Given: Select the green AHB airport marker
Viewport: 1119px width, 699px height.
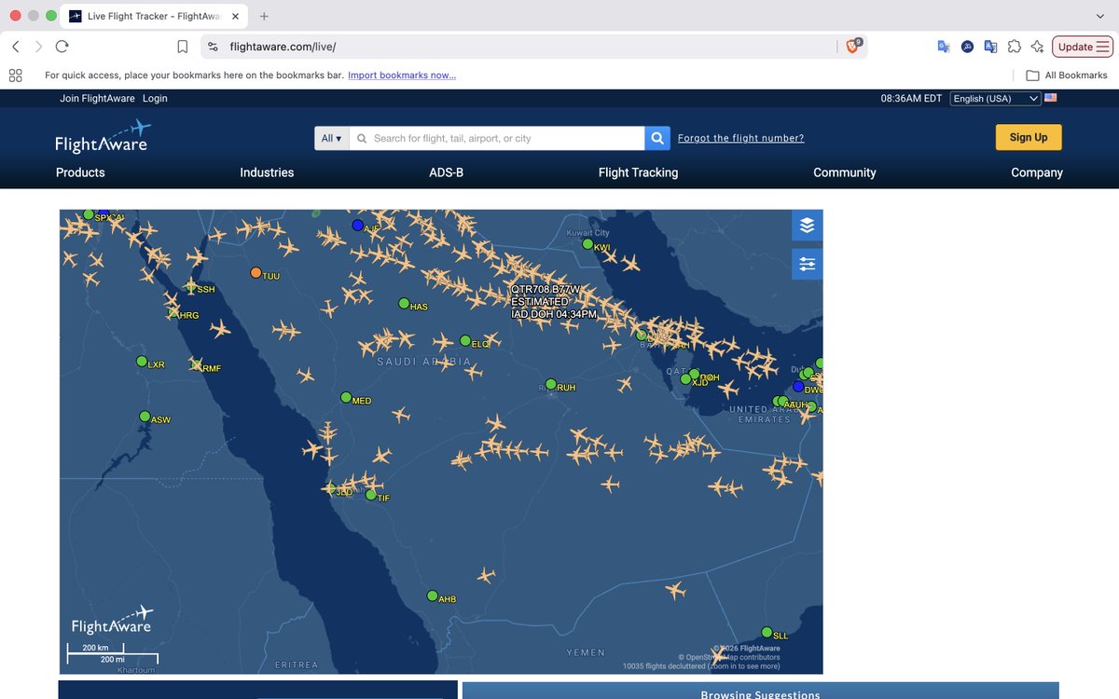Looking at the screenshot, I should [x=432, y=596].
